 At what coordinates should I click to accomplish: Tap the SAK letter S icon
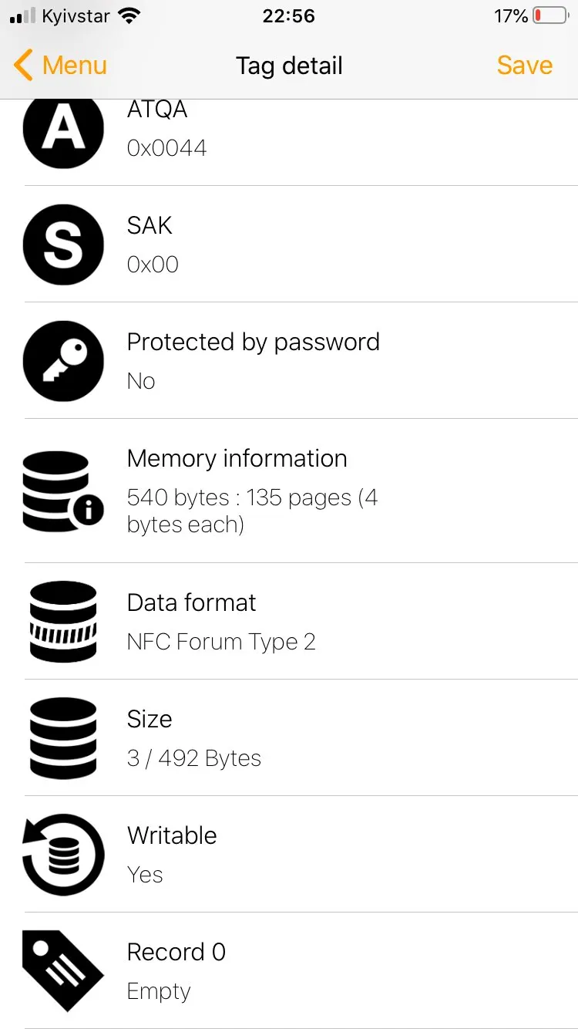point(63,245)
